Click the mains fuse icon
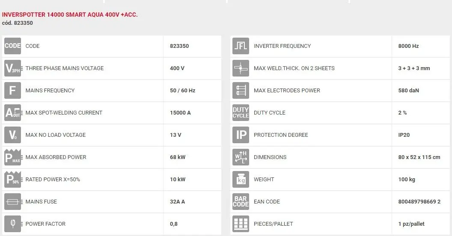The image size is (452, 236). 12,202
